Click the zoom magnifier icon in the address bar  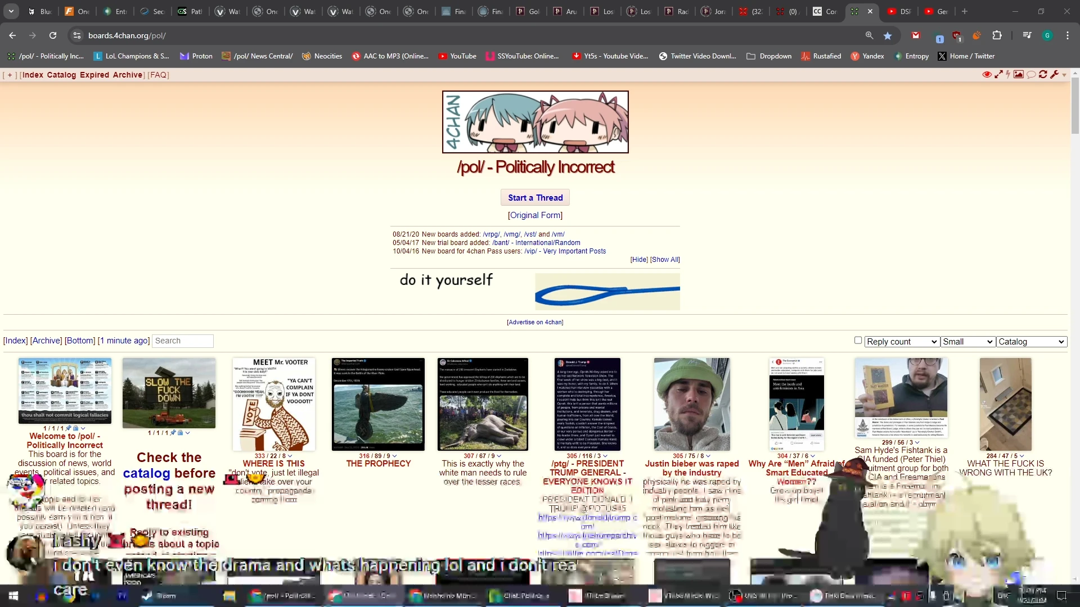pos(869,35)
